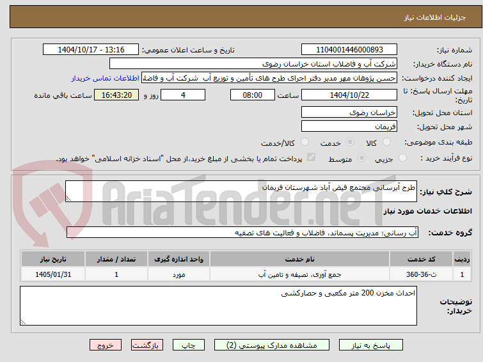Viewport: 483px width, 362px height.
Task: Click the شماره نیاز field 1104001446000893
Action: click(349, 50)
